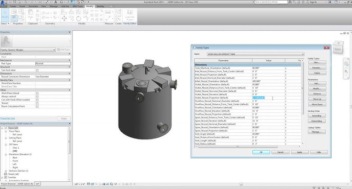Image resolution: width=352 pixels, height=189 pixels.
Task: Toggle the Shared checkbox
Action: [37, 103]
